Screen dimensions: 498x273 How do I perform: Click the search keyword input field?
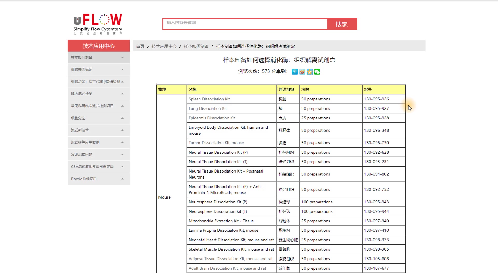[245, 24]
